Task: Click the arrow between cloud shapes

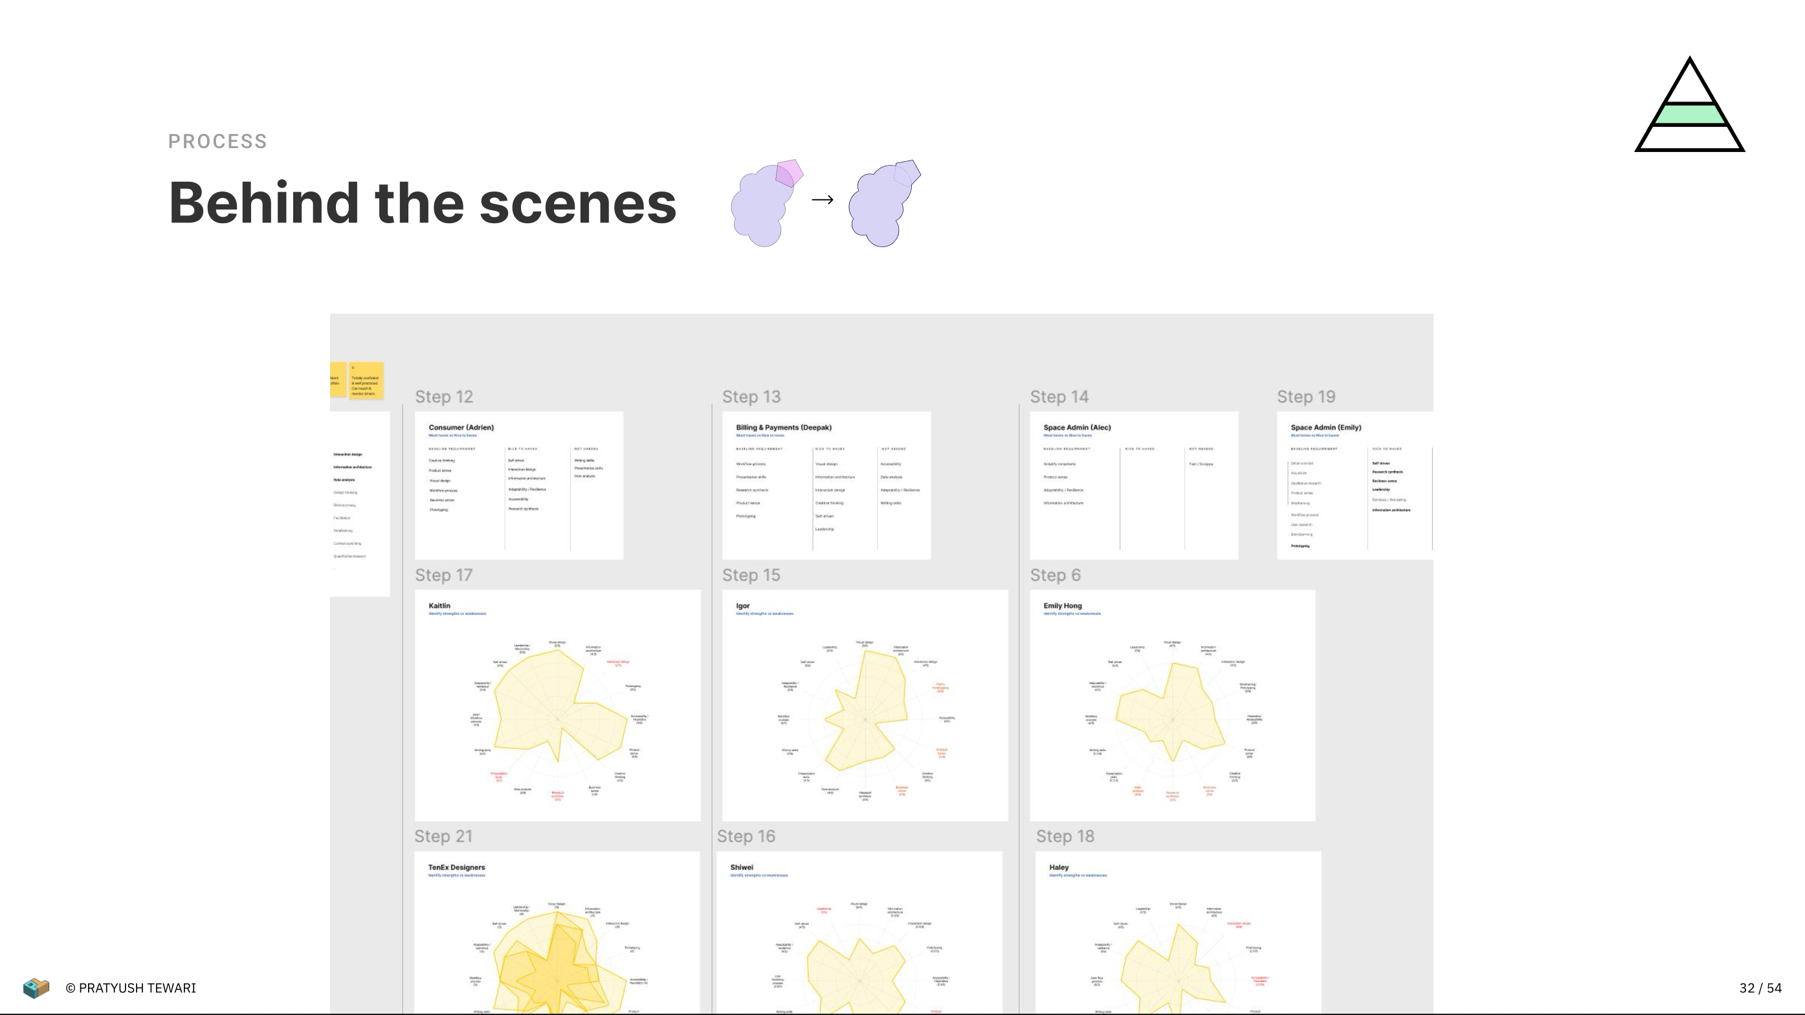Action: point(822,201)
